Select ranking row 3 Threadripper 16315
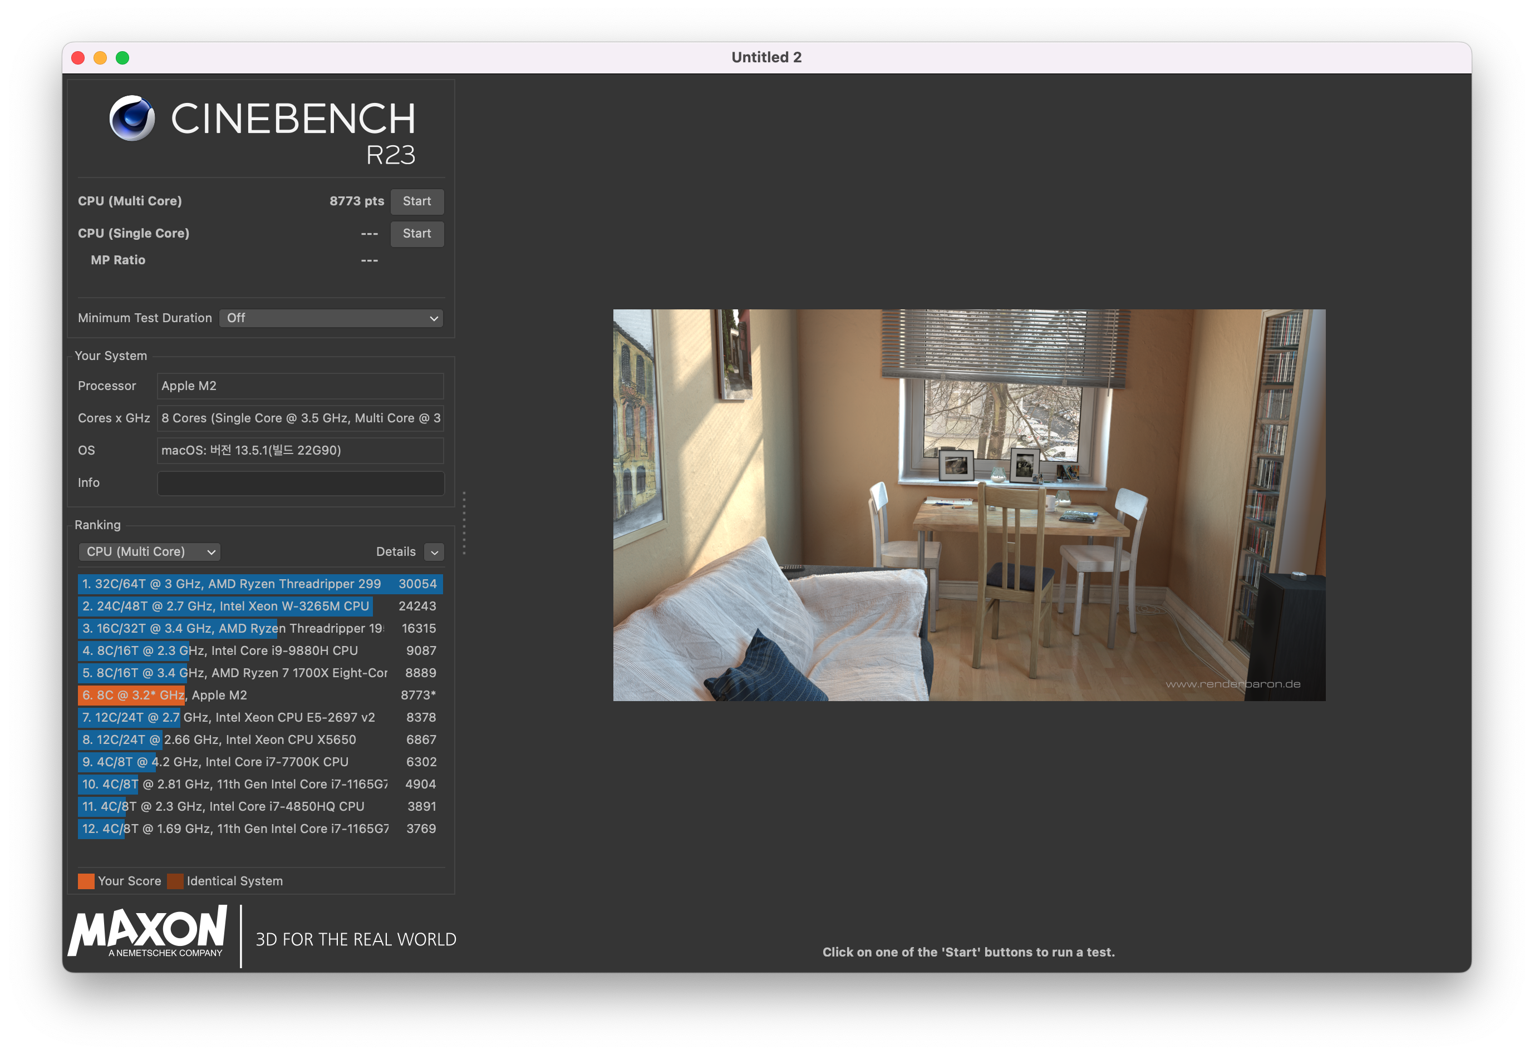The height and width of the screenshot is (1055, 1534). coord(260,628)
